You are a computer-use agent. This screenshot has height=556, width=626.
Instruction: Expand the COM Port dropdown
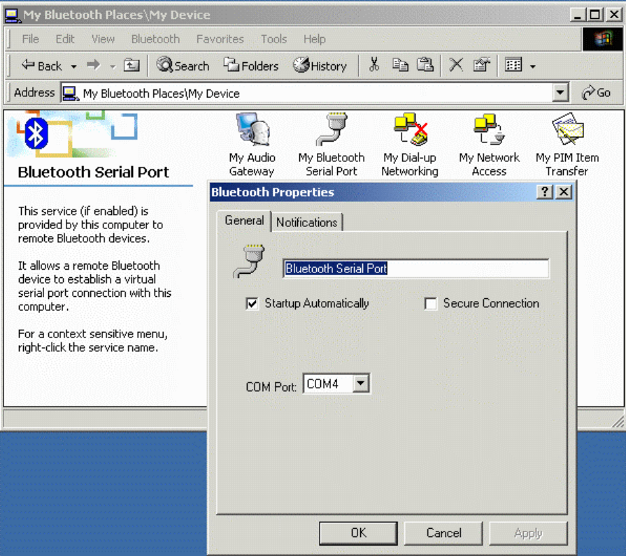tap(361, 383)
